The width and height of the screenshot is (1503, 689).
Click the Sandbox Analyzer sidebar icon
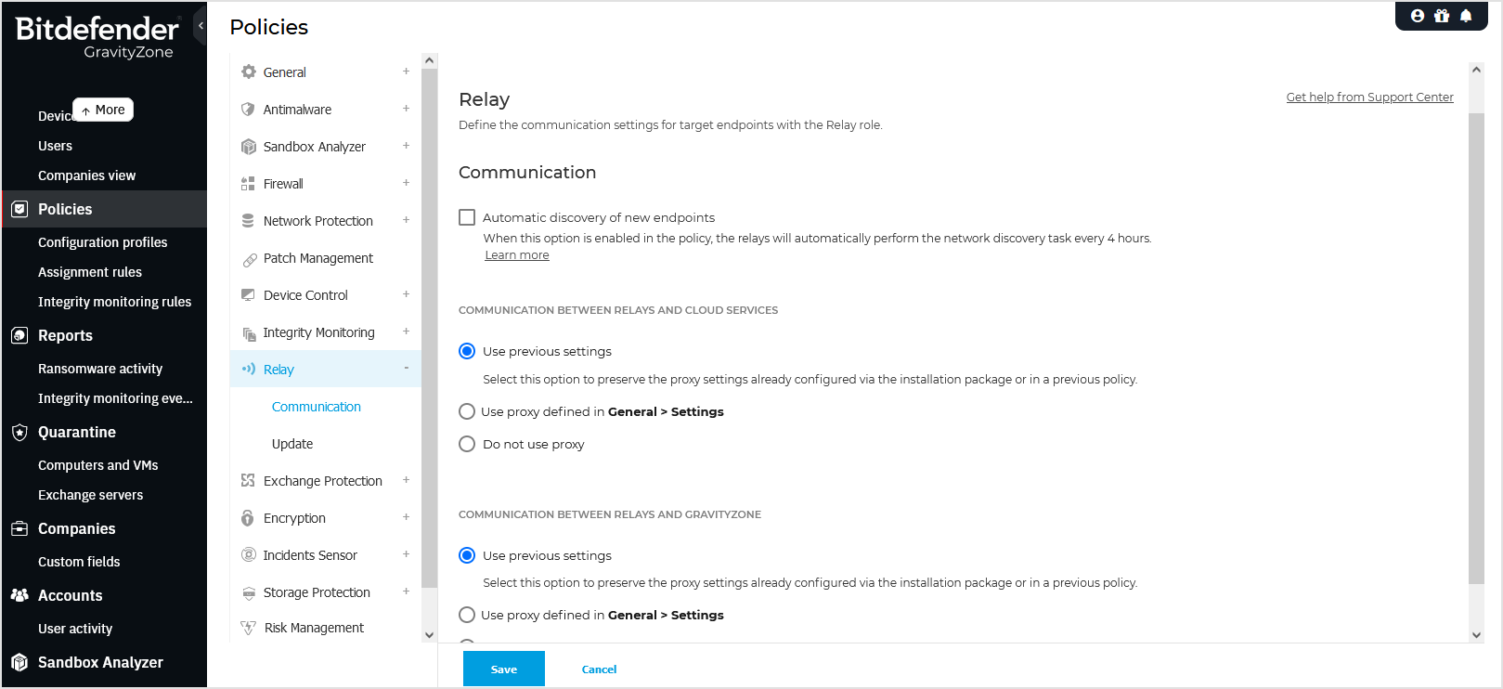pyautogui.click(x=19, y=662)
